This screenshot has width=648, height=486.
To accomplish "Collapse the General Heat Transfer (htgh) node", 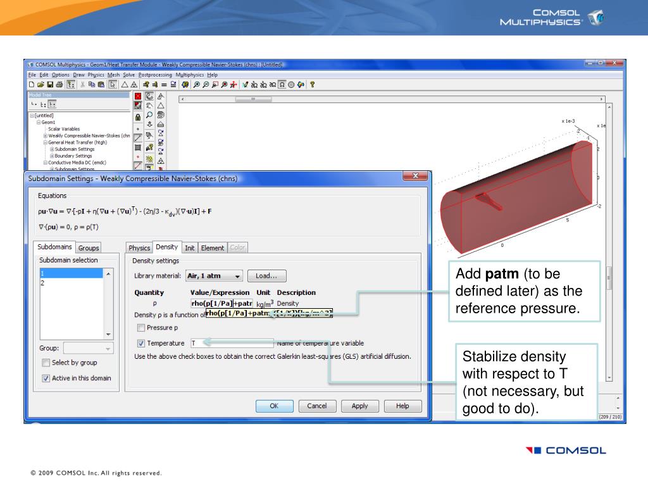I will click(x=46, y=142).
